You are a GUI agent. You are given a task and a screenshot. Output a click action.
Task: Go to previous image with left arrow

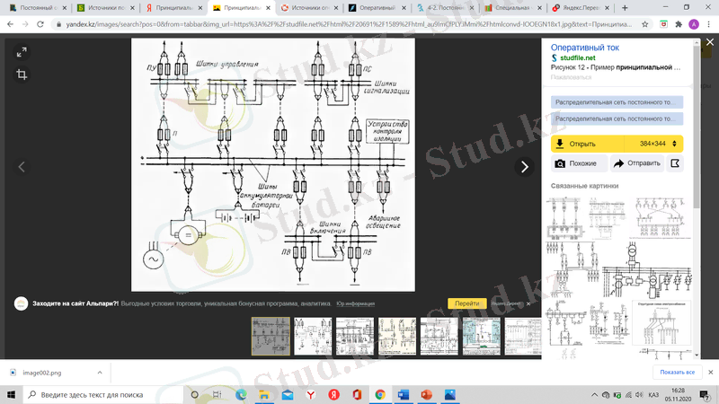(22, 167)
